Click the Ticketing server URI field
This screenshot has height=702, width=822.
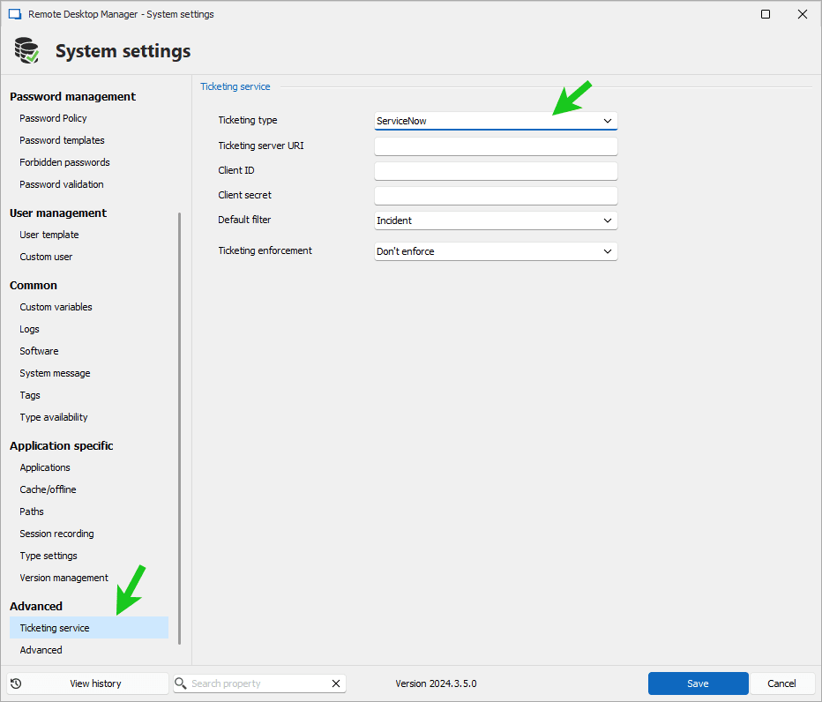click(496, 146)
